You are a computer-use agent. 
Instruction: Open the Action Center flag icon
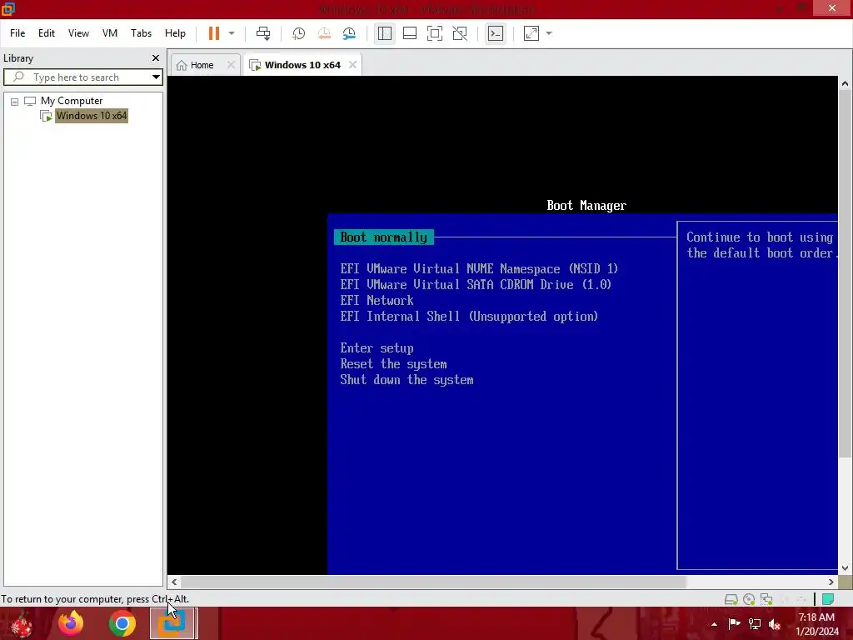coord(734,623)
